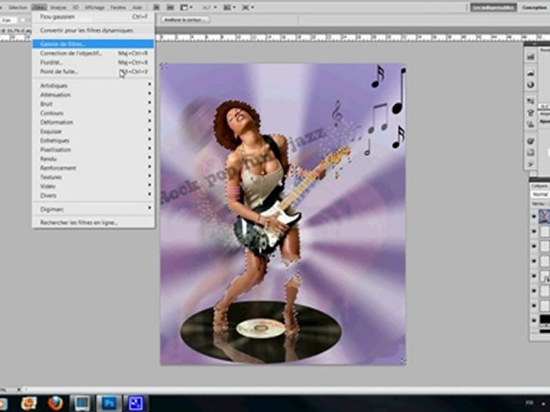Open Correction de l'objectif filter
This screenshot has width=550, height=412.
[x=93, y=53]
